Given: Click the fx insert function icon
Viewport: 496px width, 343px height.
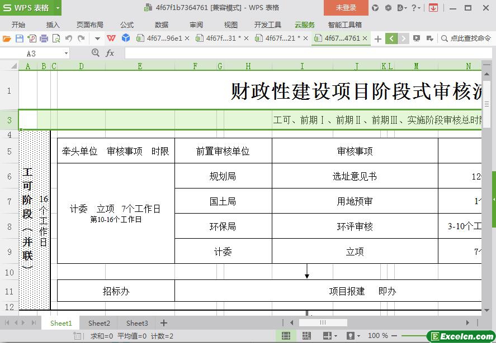Looking at the screenshot, I should click(x=110, y=53).
